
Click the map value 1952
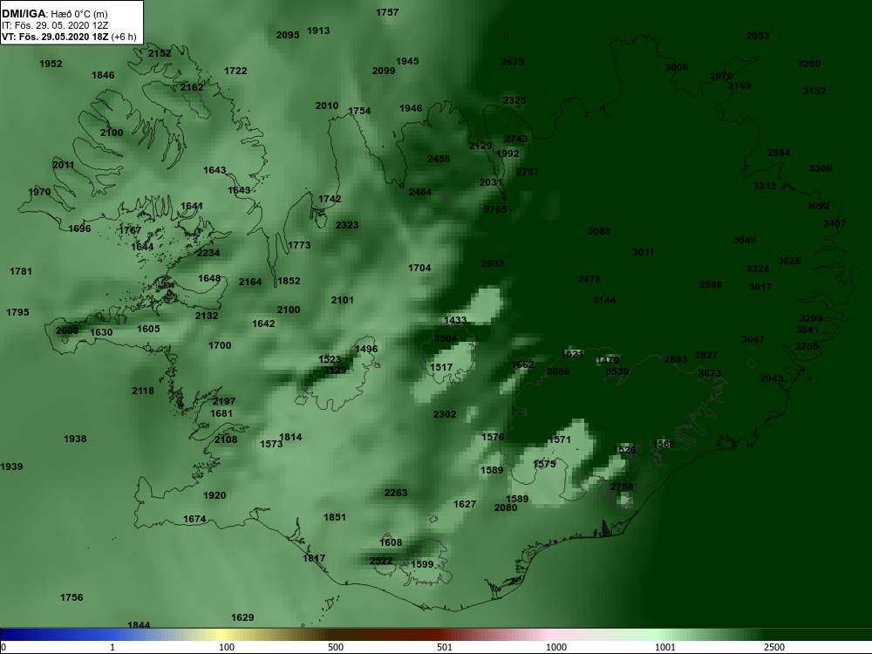click(51, 64)
